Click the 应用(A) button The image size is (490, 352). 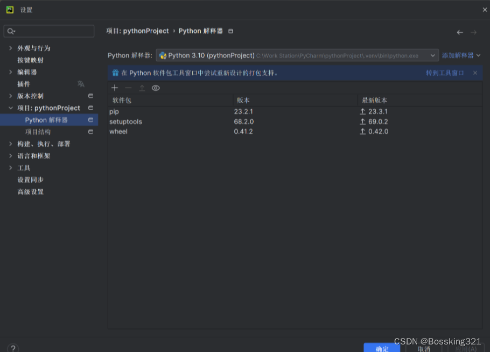(x=466, y=349)
